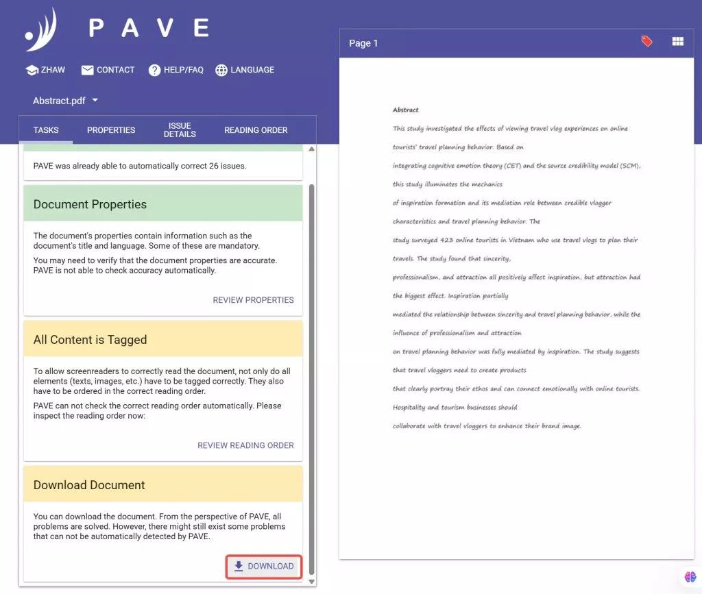Open HELP/FAQ question mark icon

pyautogui.click(x=154, y=70)
